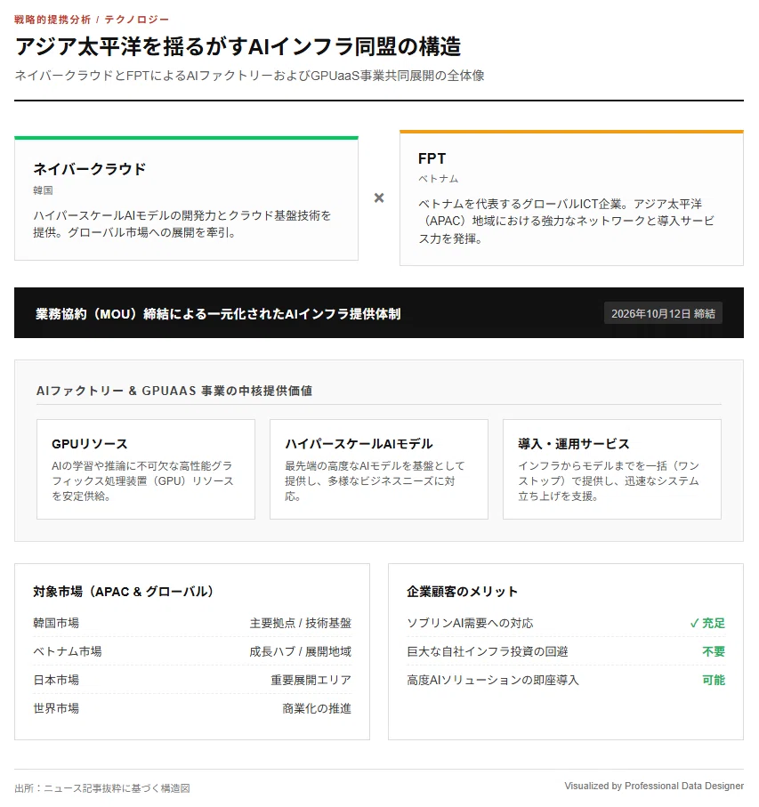The height and width of the screenshot is (807, 759).
Task: Click the 高度AIソリューションの即座導入 row label
Action: coord(493,680)
